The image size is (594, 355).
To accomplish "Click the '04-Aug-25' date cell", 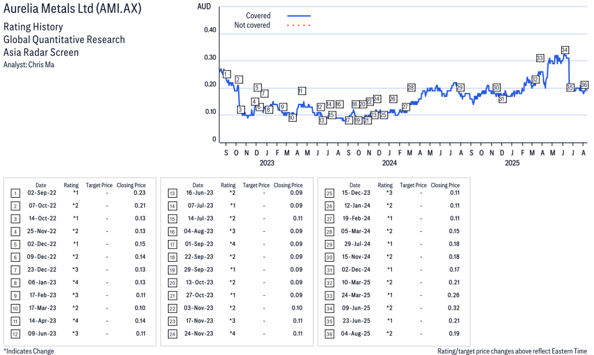I will point(356,334).
